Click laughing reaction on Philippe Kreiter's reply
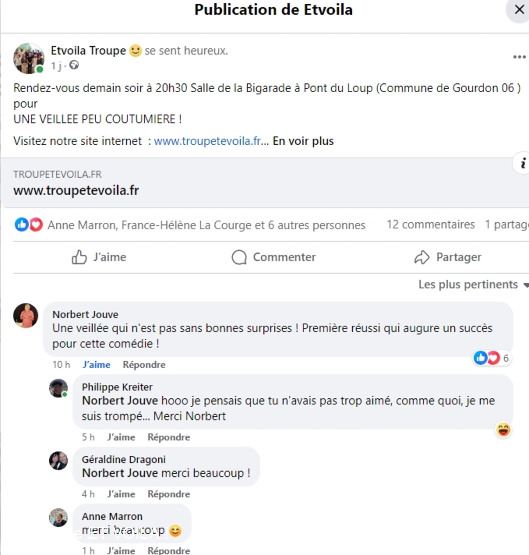 click(x=503, y=430)
